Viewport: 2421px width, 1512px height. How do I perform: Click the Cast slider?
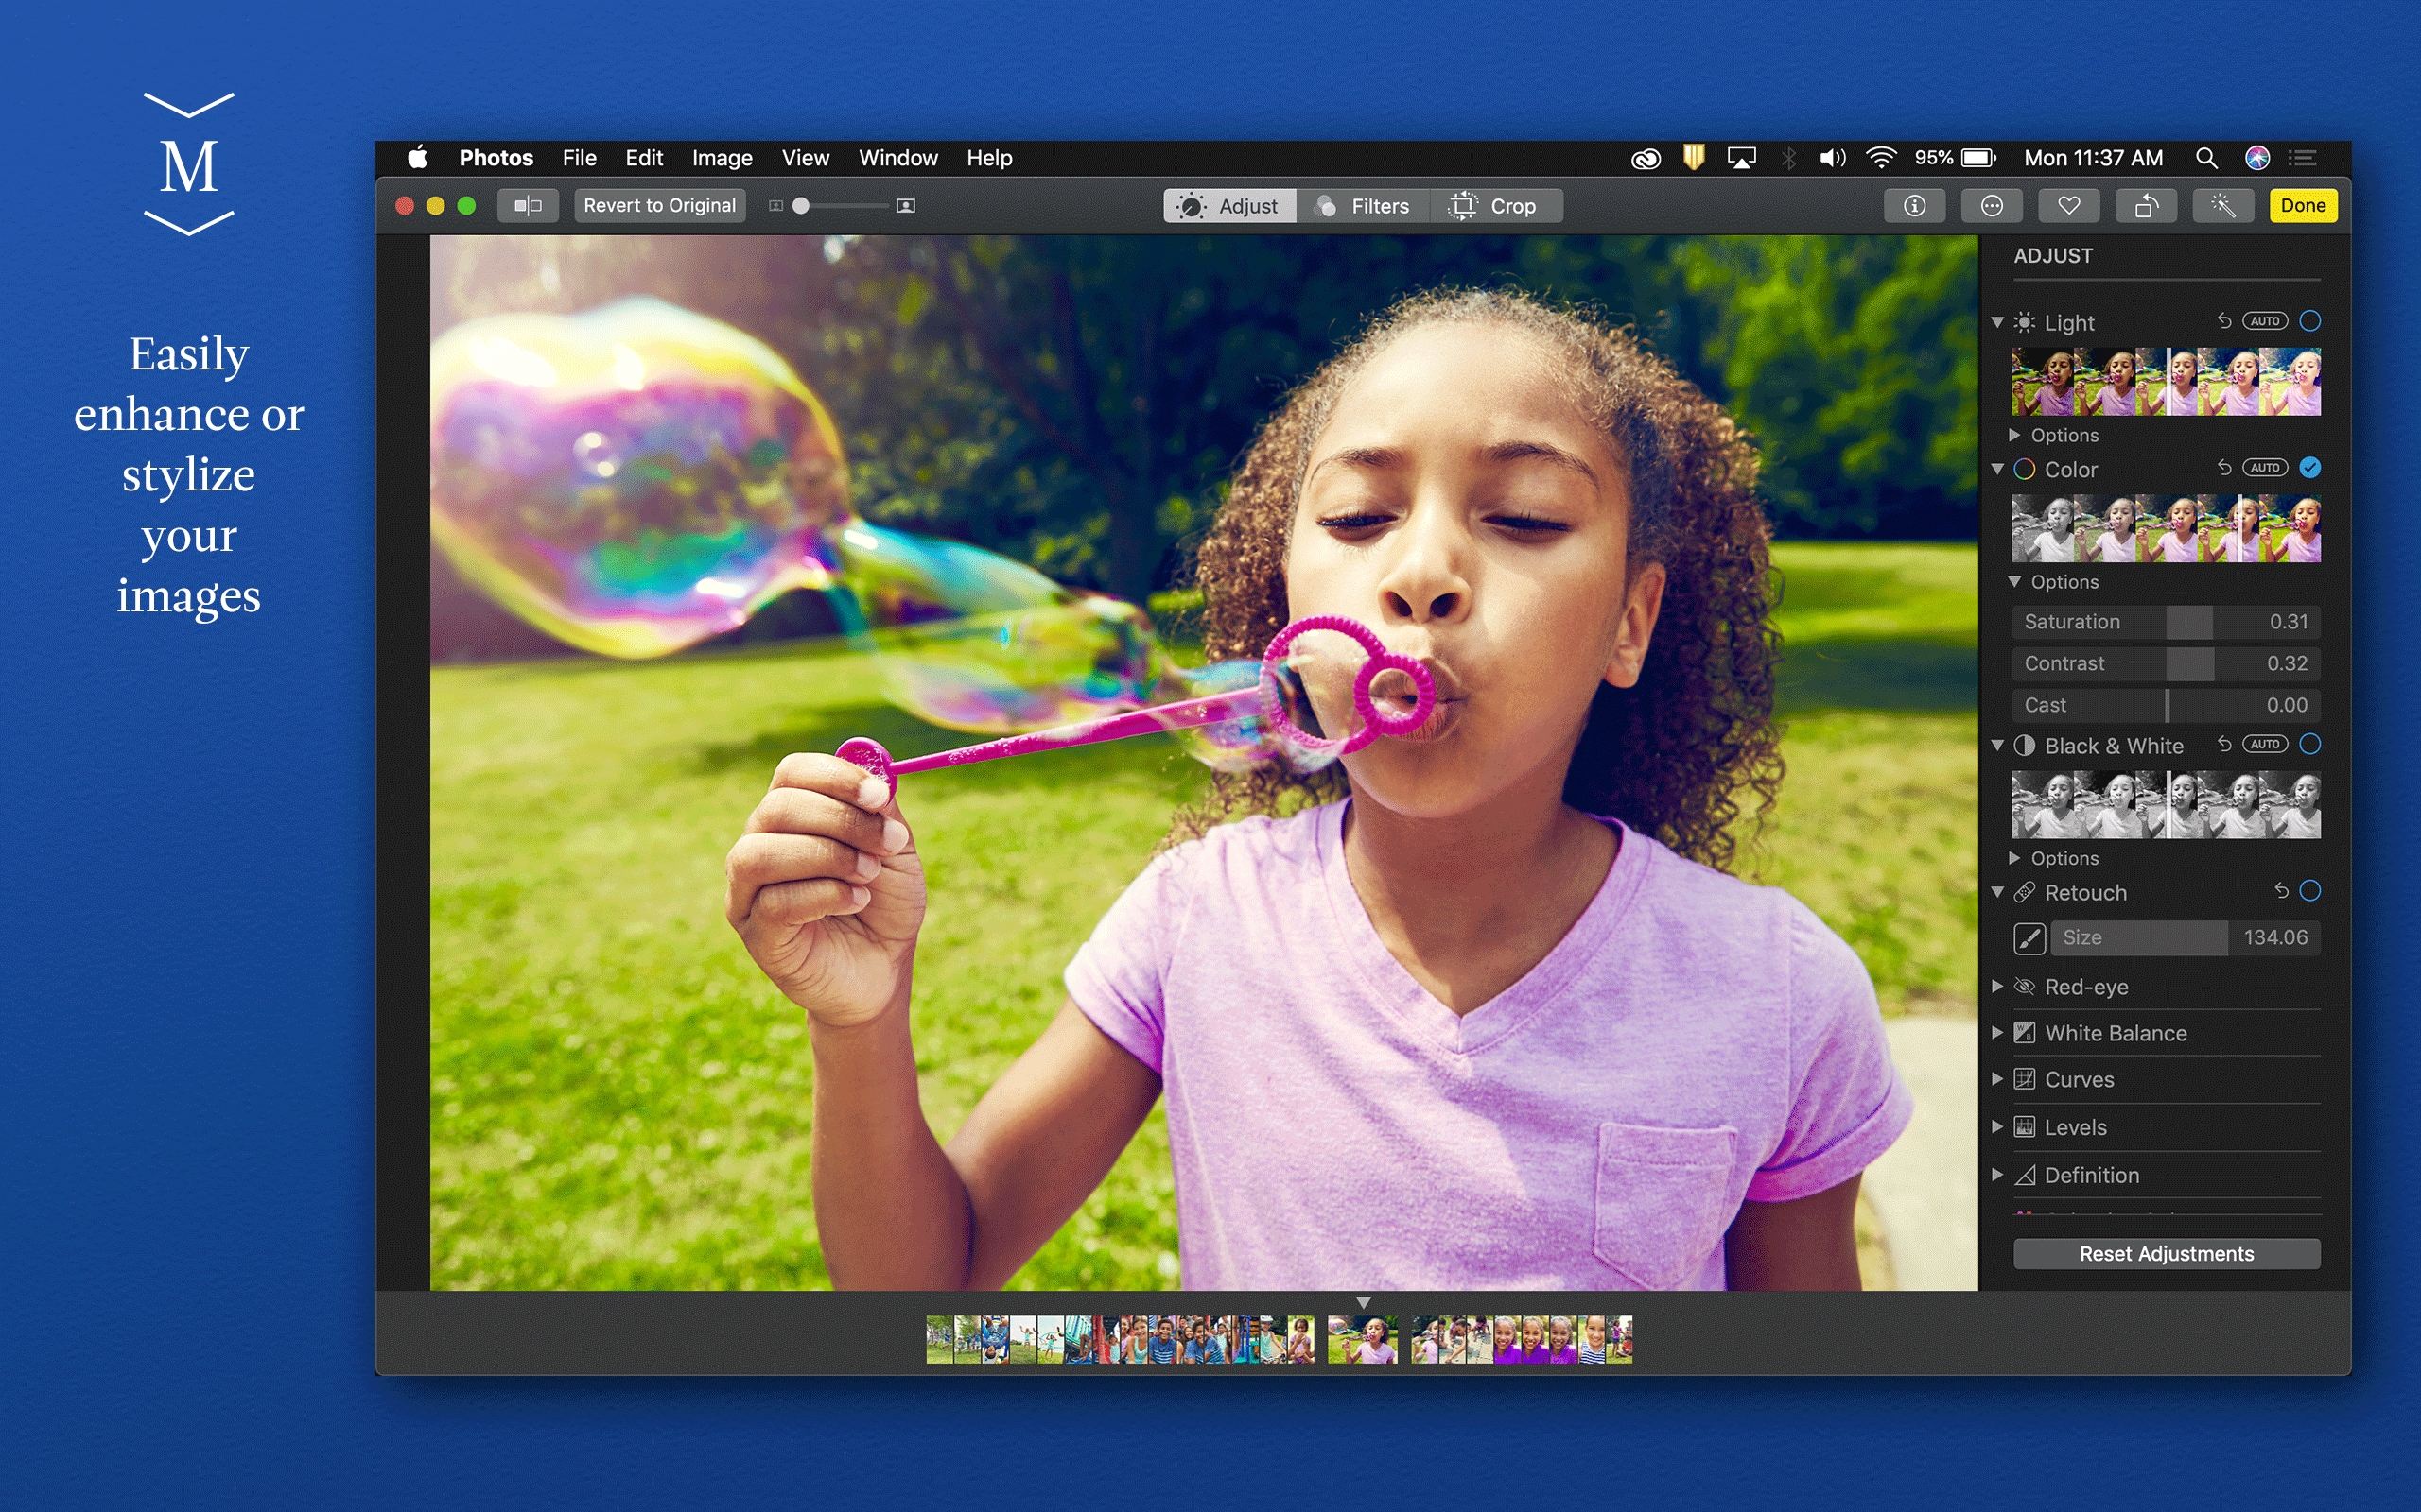[2166, 706]
